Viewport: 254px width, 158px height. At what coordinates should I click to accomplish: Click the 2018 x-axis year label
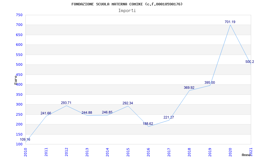point(189,152)
